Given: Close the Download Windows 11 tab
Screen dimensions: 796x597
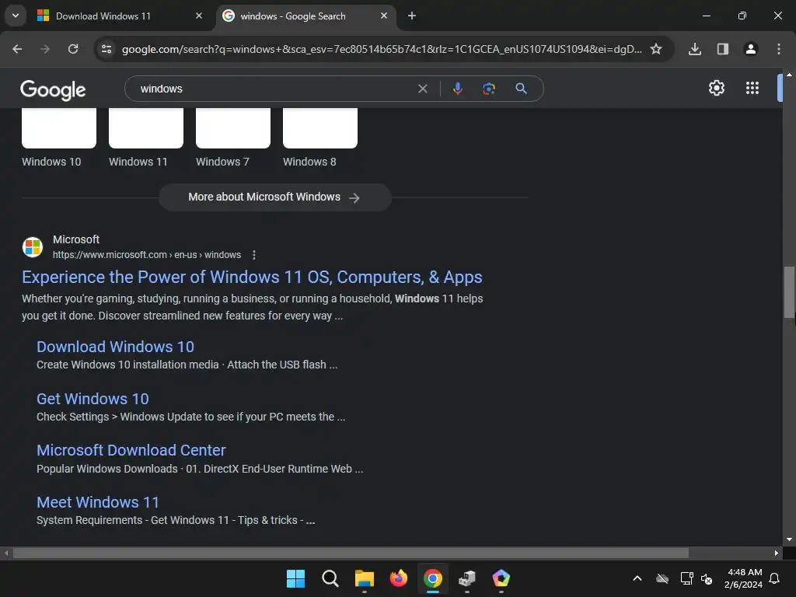Looking at the screenshot, I should (x=199, y=16).
